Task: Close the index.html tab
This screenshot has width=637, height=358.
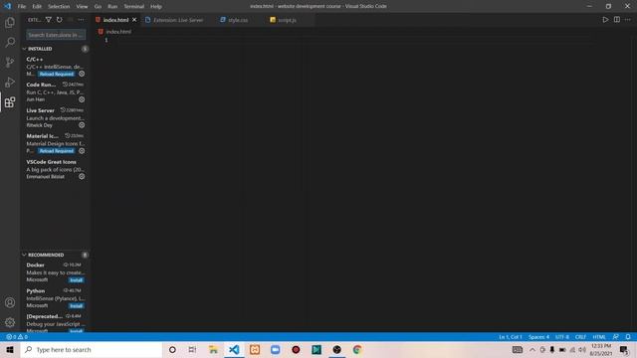Action: tap(134, 20)
